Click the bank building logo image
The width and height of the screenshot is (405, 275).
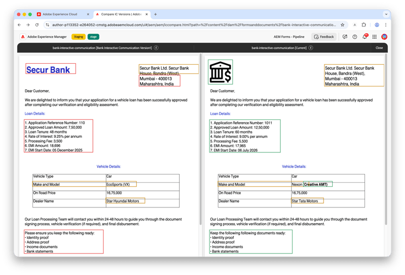pos(220,72)
